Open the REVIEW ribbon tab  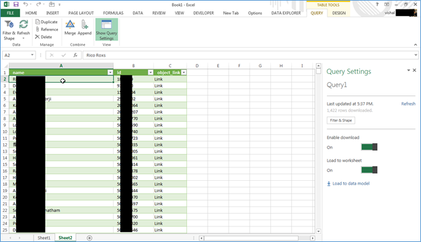[159, 13]
